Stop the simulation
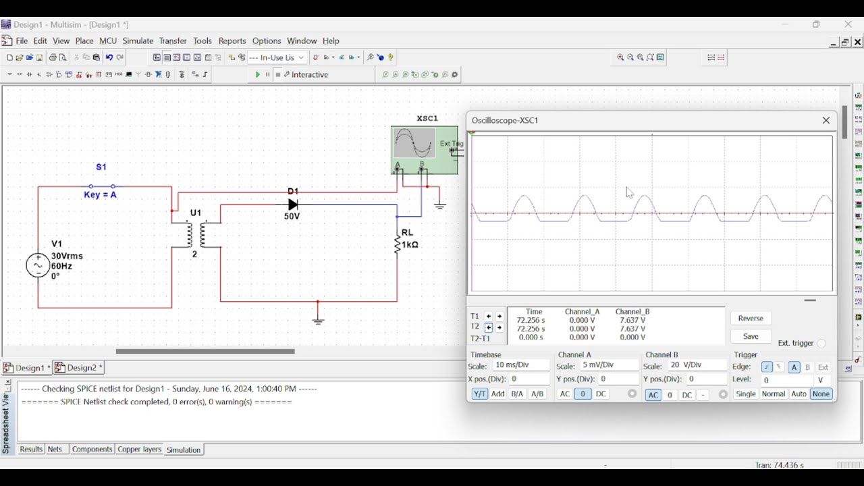The height and width of the screenshot is (486, 864). (x=277, y=75)
